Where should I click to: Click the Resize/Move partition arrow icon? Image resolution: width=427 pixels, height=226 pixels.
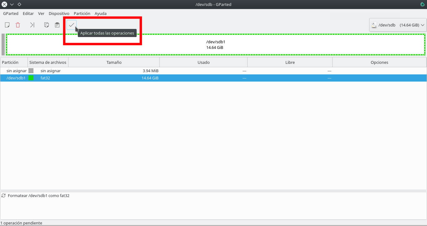click(32, 25)
